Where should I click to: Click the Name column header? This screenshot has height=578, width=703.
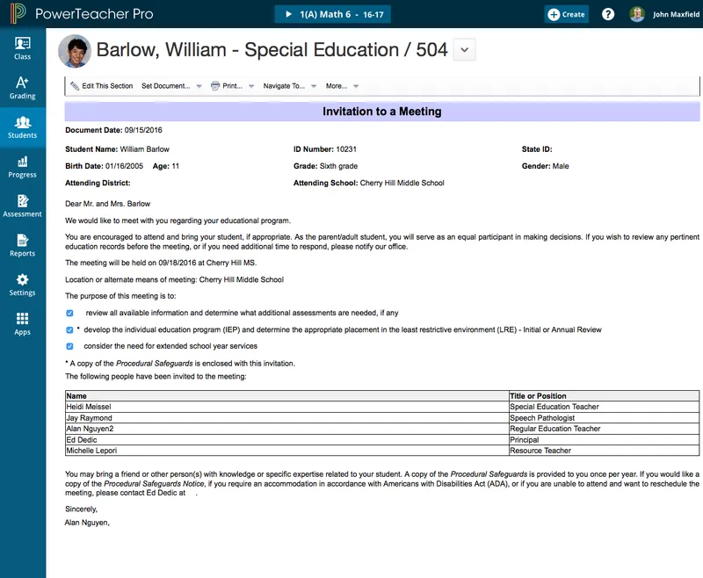287,396
